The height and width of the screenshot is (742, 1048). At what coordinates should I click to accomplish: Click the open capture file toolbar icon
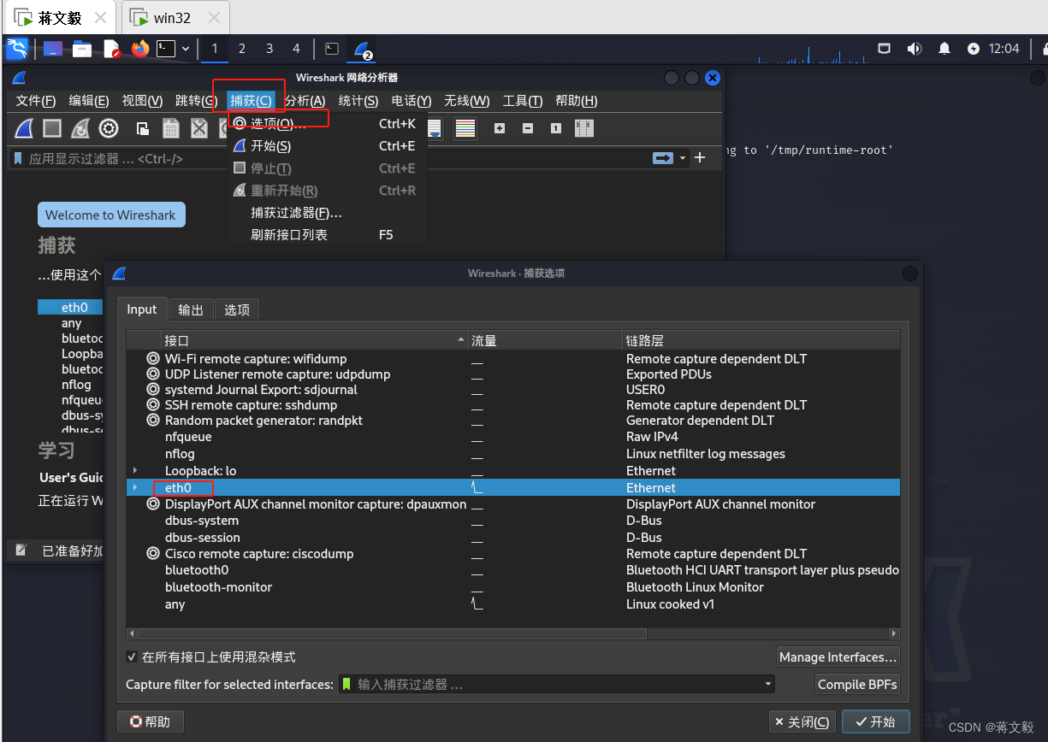(143, 128)
